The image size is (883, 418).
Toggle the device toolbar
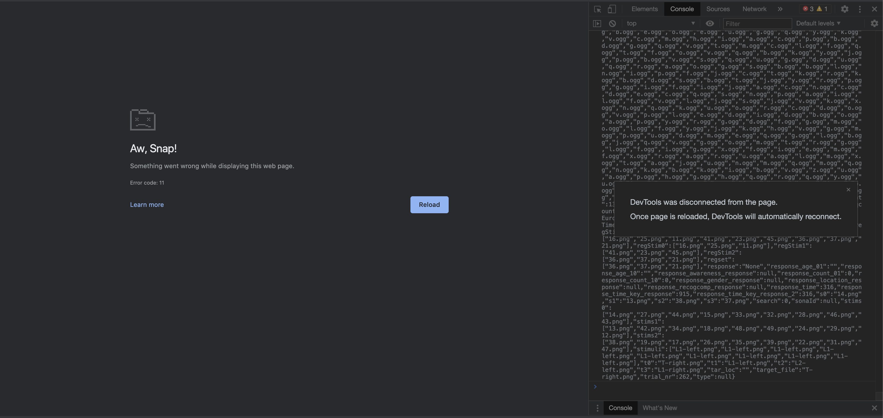612,9
